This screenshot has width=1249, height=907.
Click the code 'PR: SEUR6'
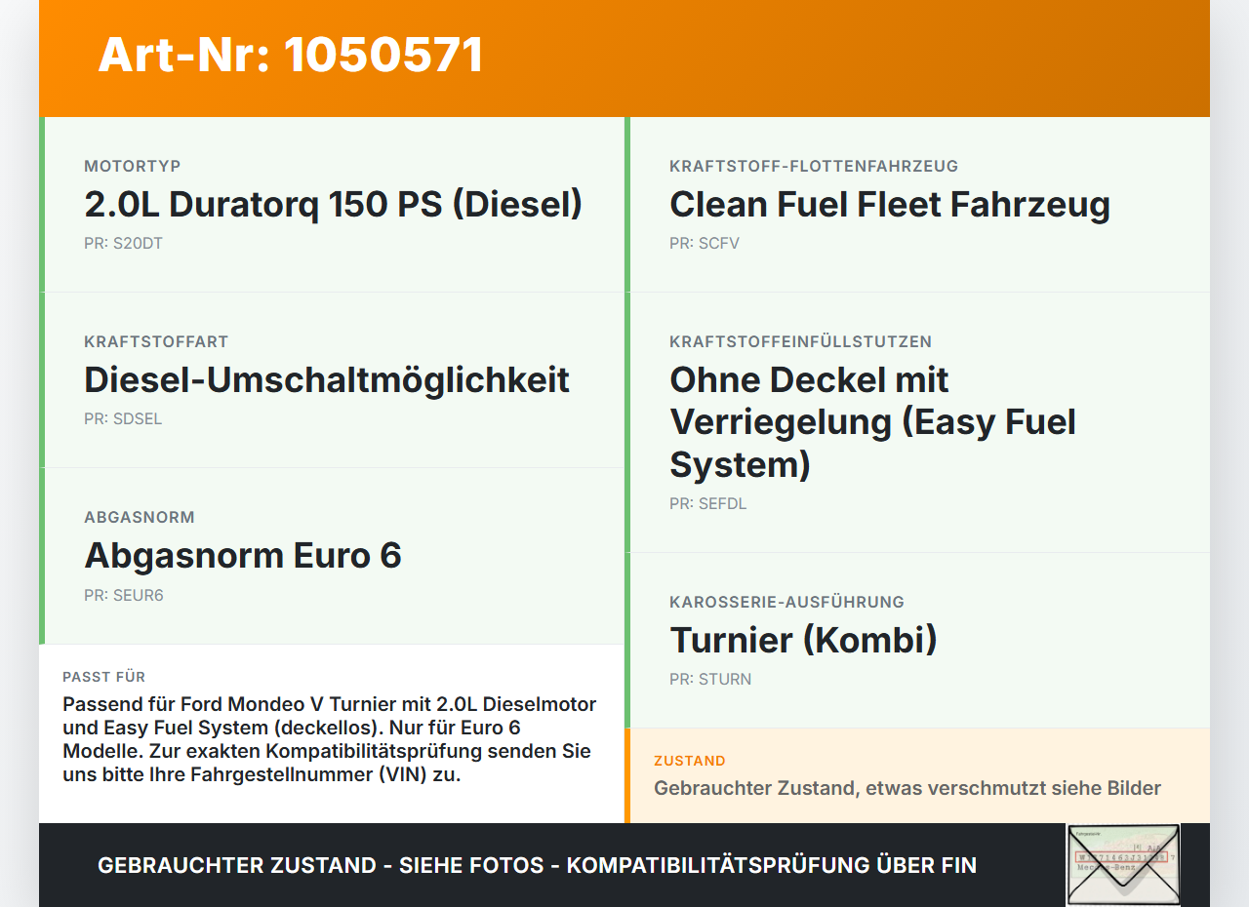(x=124, y=594)
